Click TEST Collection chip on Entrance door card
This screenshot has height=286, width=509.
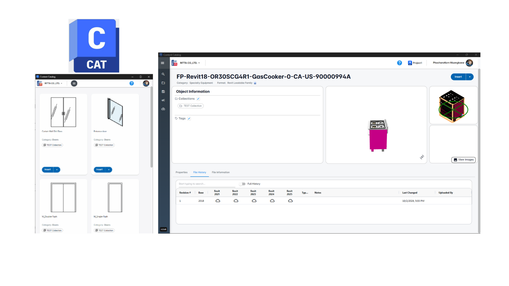pos(104,145)
